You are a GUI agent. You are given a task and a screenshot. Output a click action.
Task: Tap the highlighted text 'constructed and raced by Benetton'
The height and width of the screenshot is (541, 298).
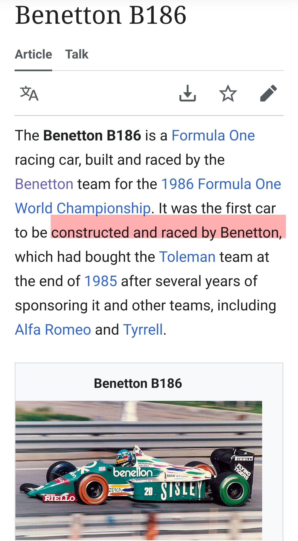pyautogui.click(x=166, y=233)
